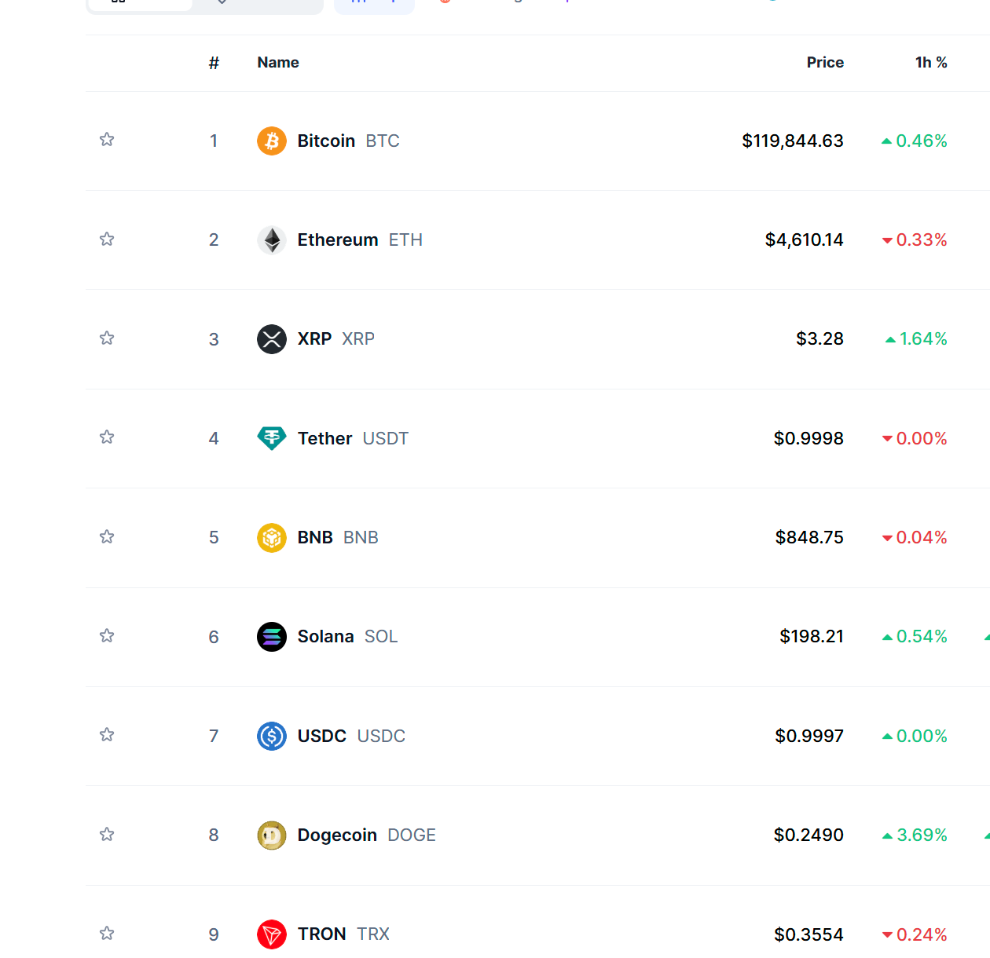Click the USDC coin logo

(272, 736)
